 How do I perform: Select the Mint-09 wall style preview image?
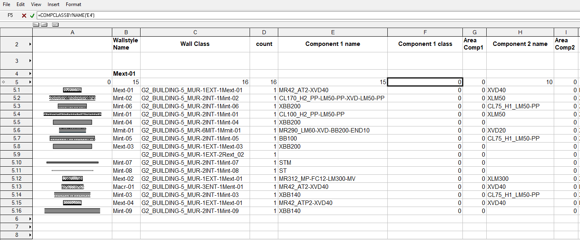(x=72, y=211)
